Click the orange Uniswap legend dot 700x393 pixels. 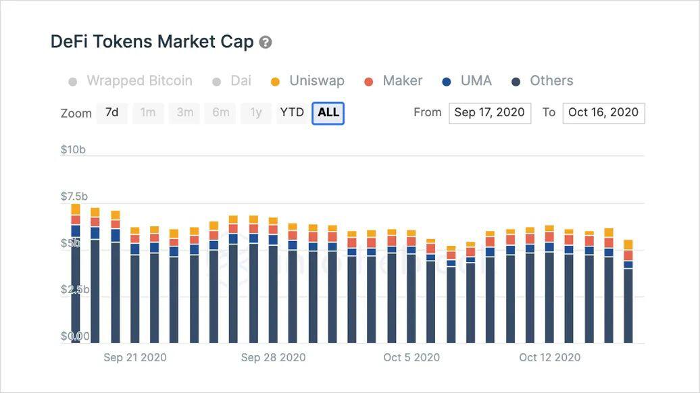click(275, 82)
